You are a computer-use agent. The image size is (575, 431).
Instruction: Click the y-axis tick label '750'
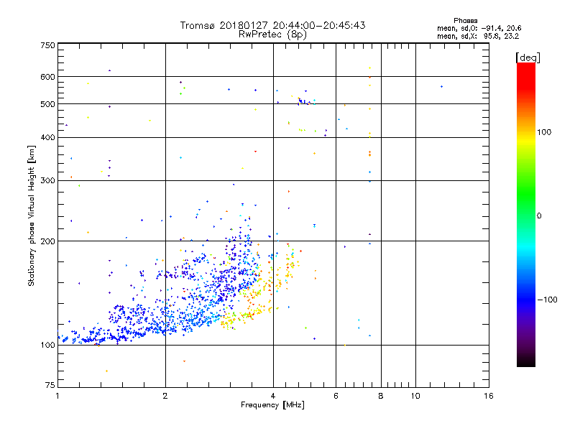pos(48,45)
